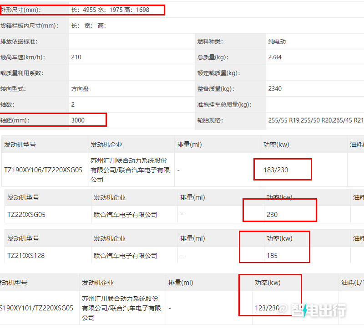The image size is (364, 330).
Task: Click the "转向型式:" label
Action: tap(13, 89)
